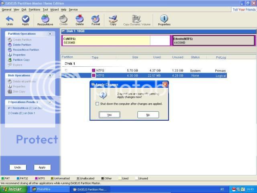Close the Apply Changes dialog
This screenshot has height=193, width=257.
pyautogui.click(x=165, y=84)
